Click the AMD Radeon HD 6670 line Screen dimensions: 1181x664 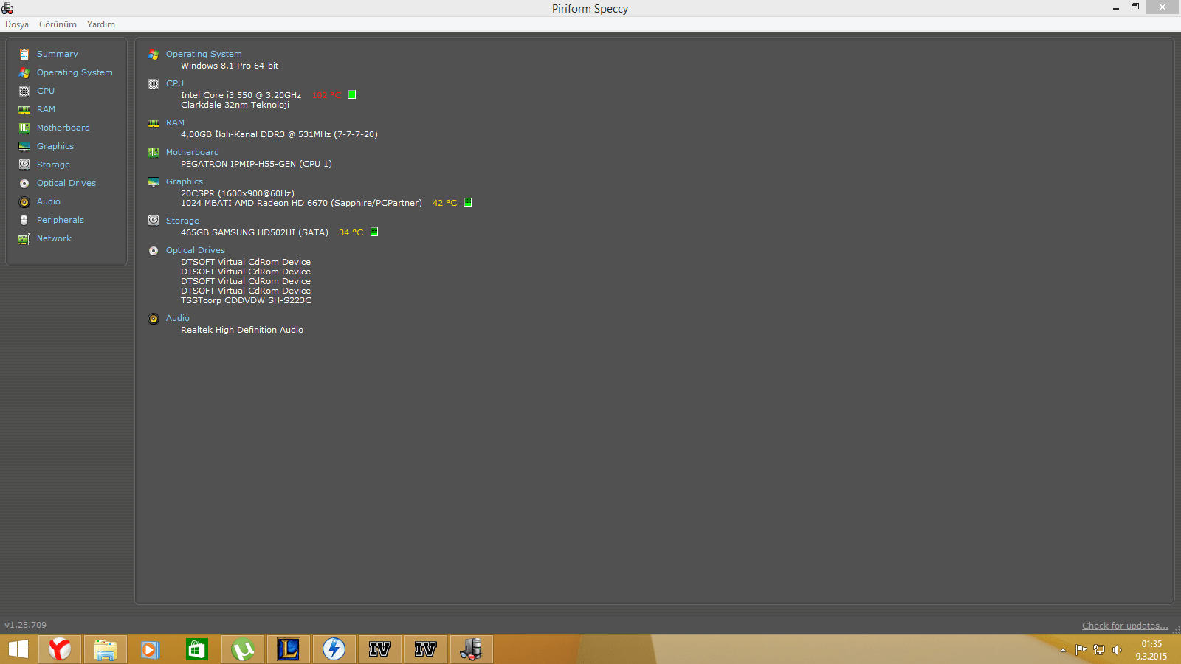click(x=301, y=203)
